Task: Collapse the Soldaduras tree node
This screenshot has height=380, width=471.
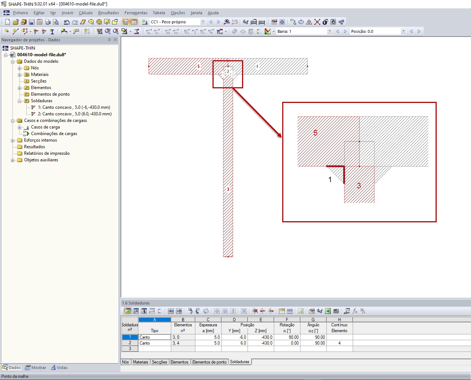Action: [x=20, y=101]
